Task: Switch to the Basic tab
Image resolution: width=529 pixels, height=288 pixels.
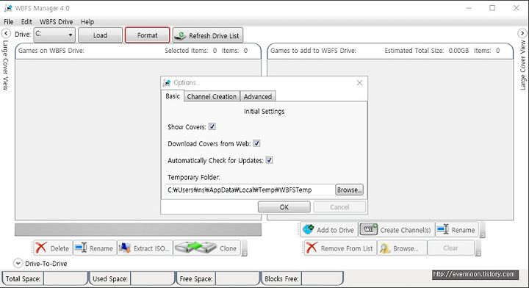Action: pos(173,96)
